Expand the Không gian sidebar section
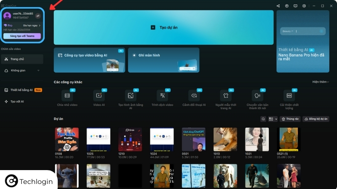The image size is (337, 189). [x=22, y=71]
